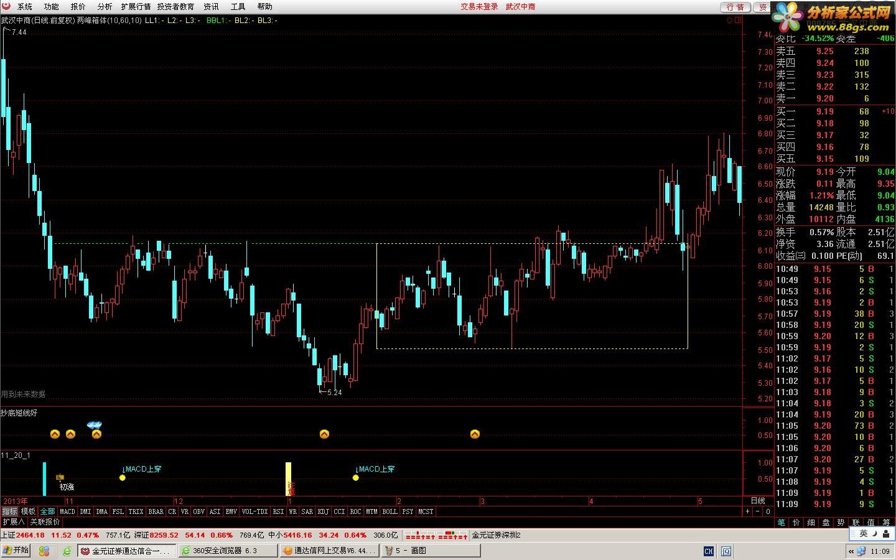Switch to the MTM indicator
Image resolution: width=896 pixels, height=560 pixels.
[372, 511]
